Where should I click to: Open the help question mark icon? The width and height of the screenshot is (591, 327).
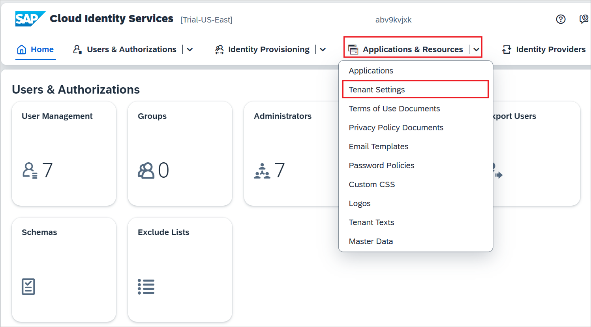pyautogui.click(x=561, y=19)
